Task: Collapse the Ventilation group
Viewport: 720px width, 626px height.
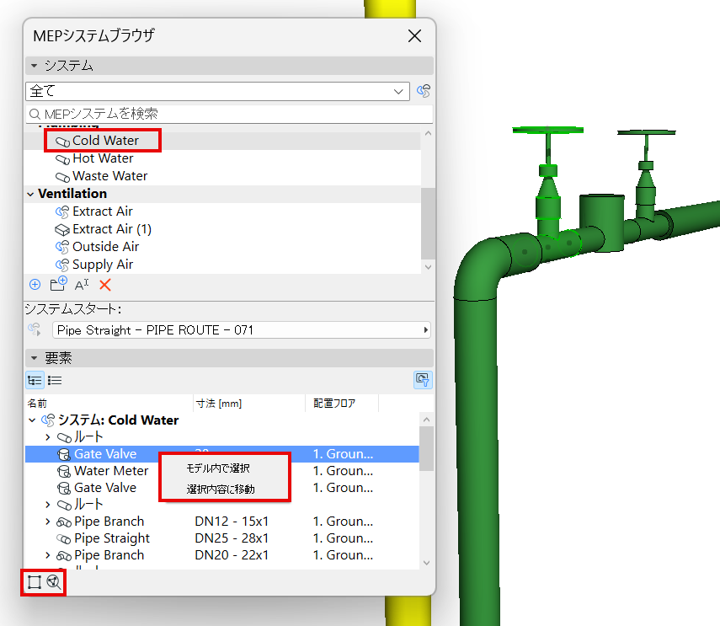Action: click(31, 194)
